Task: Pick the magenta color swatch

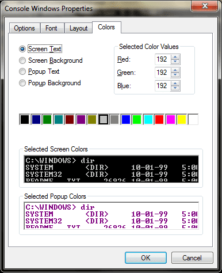Action: coord(171,119)
